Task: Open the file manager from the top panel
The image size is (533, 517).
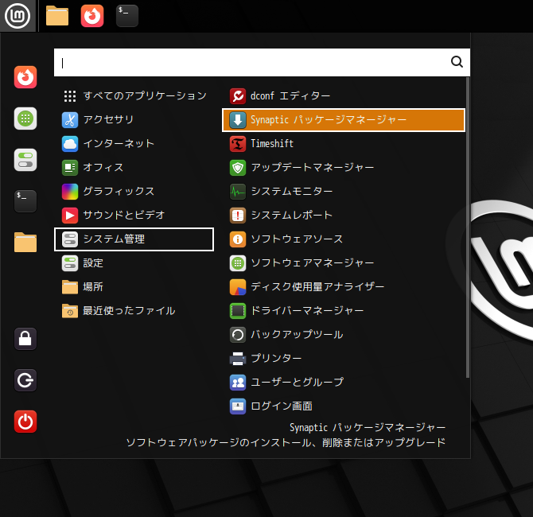Action: coord(57,16)
